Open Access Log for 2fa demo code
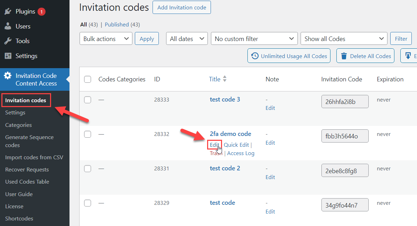The width and height of the screenshot is (417, 226). click(241, 153)
